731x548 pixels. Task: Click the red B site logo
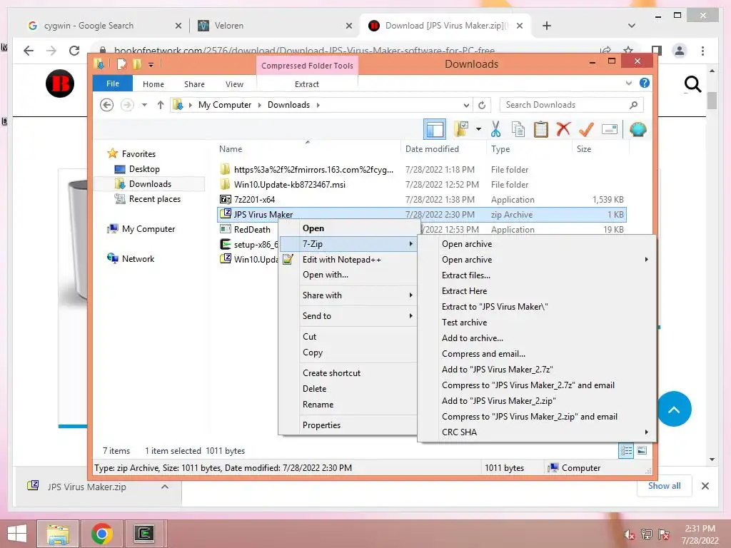tap(60, 83)
